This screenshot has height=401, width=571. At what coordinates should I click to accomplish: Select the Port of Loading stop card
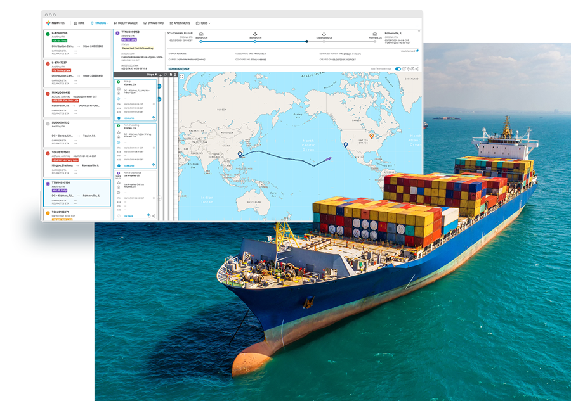pos(136,146)
